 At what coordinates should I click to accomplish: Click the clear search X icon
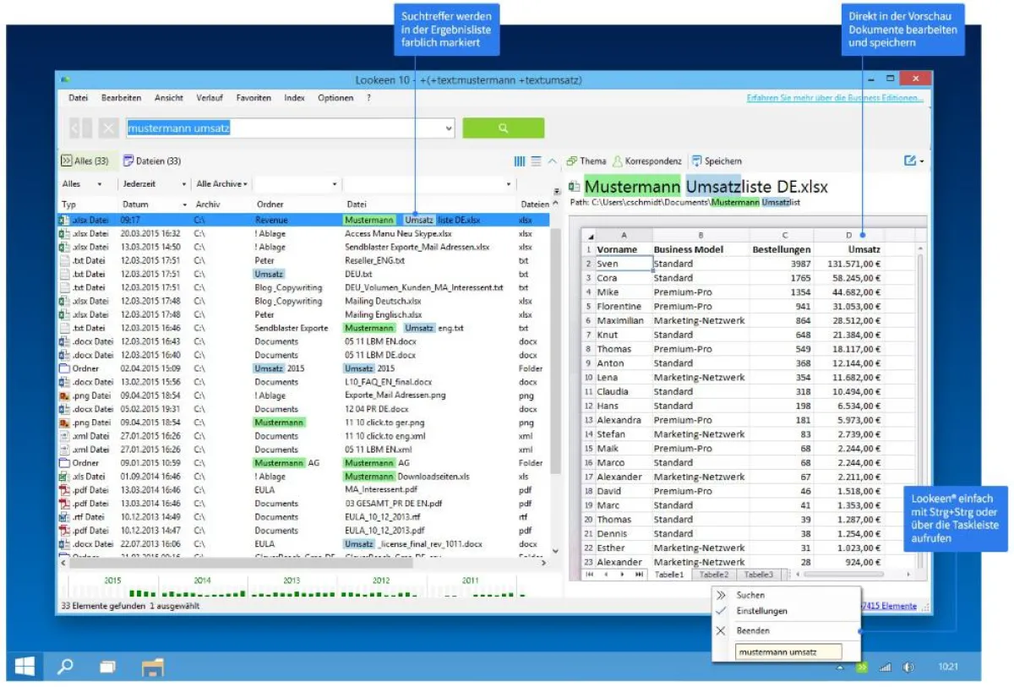click(x=108, y=128)
